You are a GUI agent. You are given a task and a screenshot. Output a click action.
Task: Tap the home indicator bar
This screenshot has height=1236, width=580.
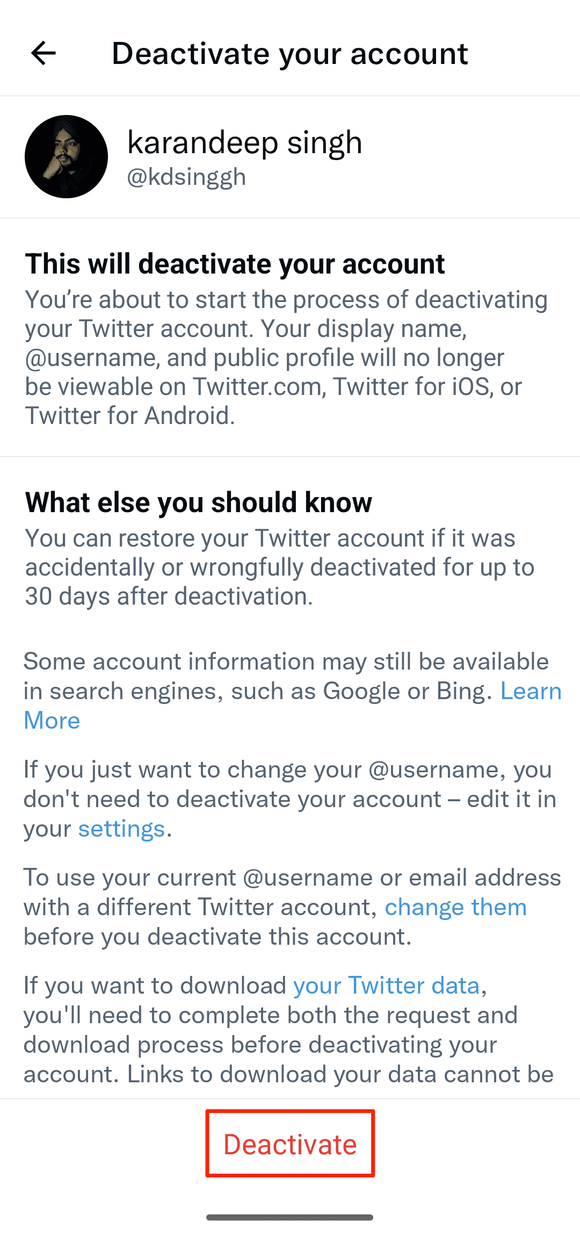289,1217
